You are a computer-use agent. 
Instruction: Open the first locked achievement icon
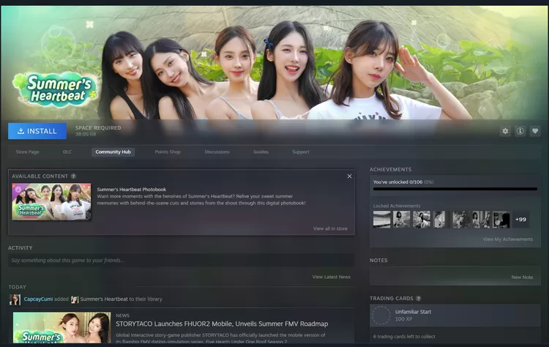coord(381,220)
